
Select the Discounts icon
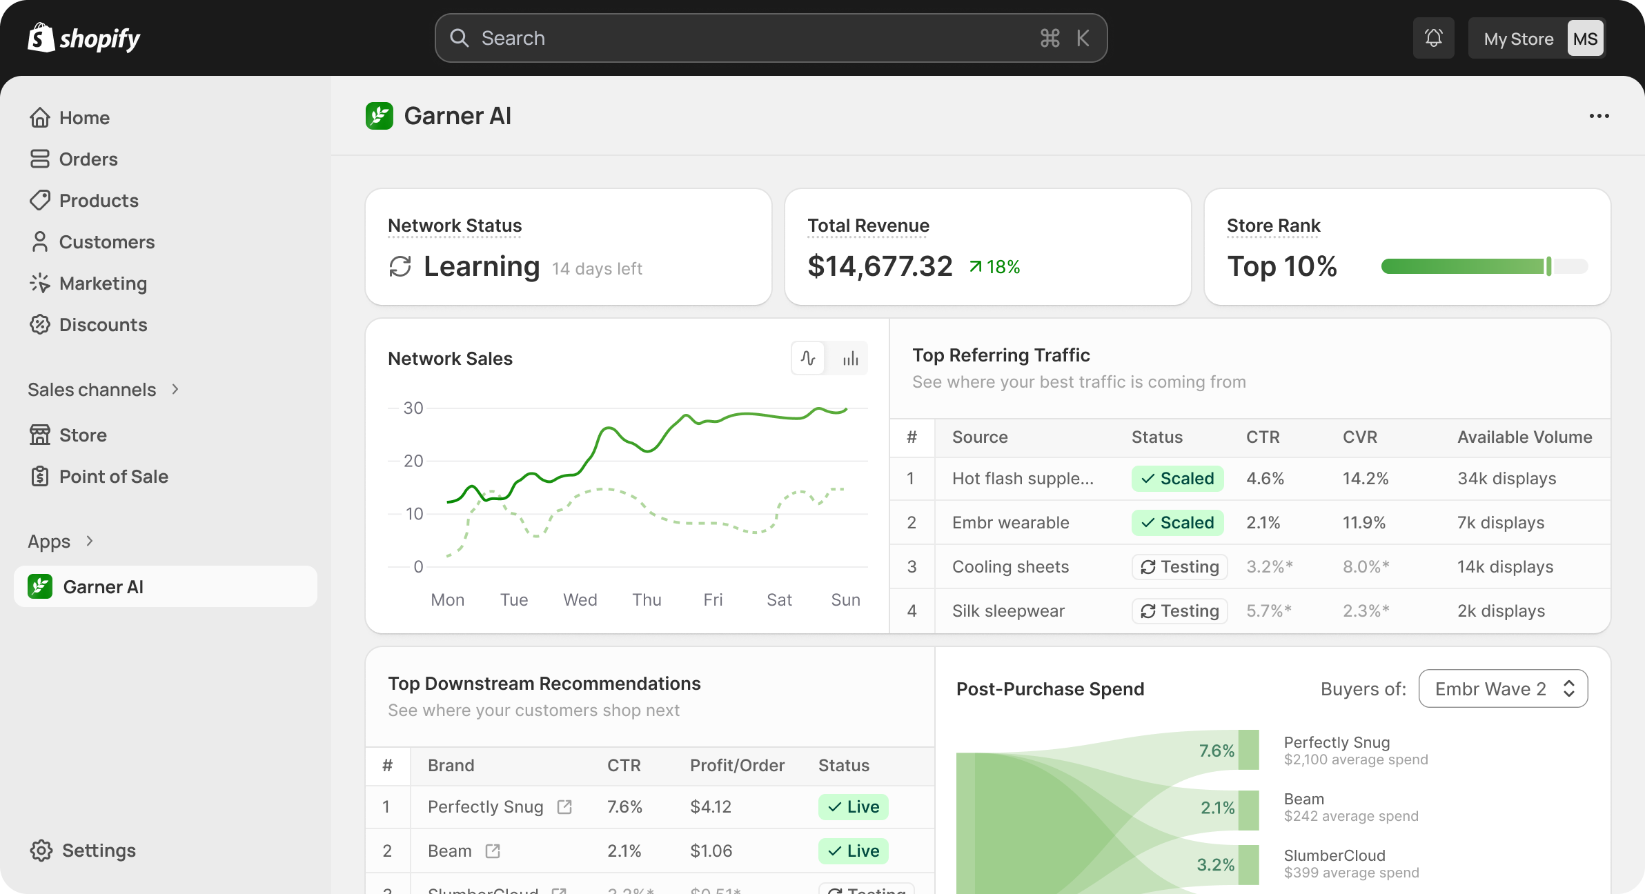point(41,324)
